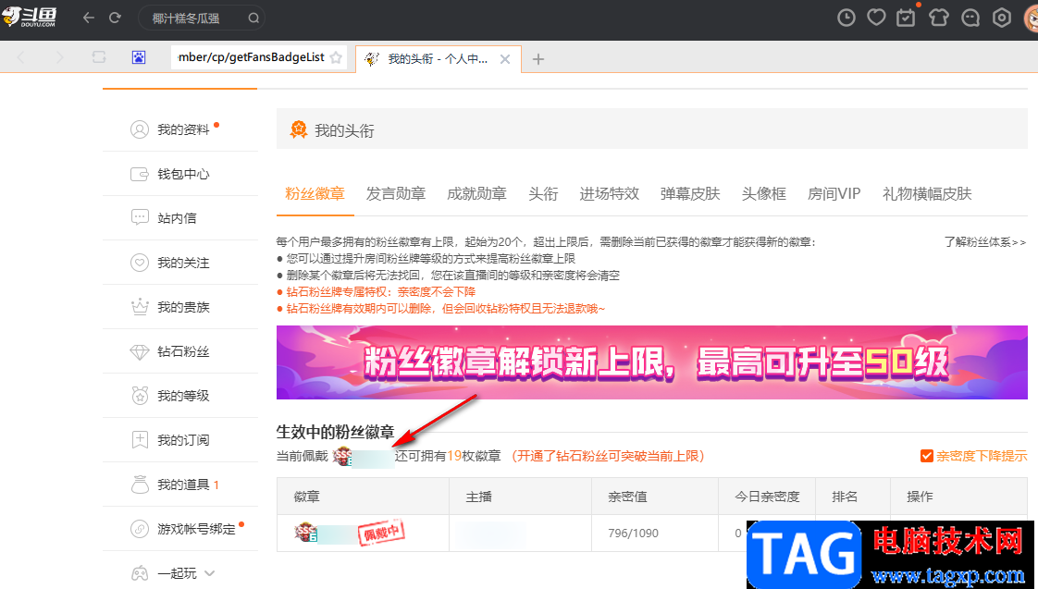Click the 粉丝徽章解锁新上限 banner

652,362
